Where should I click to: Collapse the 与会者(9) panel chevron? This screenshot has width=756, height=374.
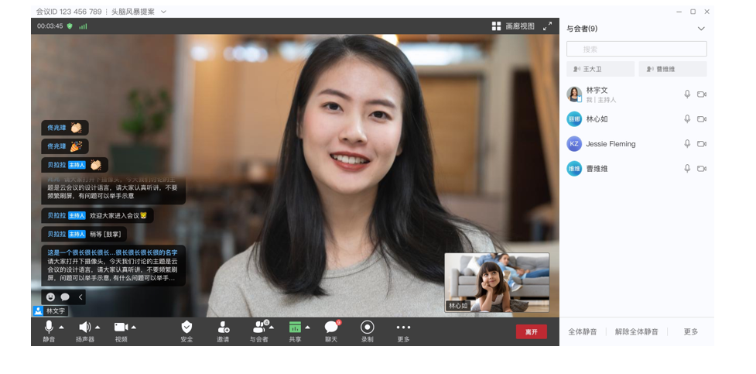(x=701, y=29)
